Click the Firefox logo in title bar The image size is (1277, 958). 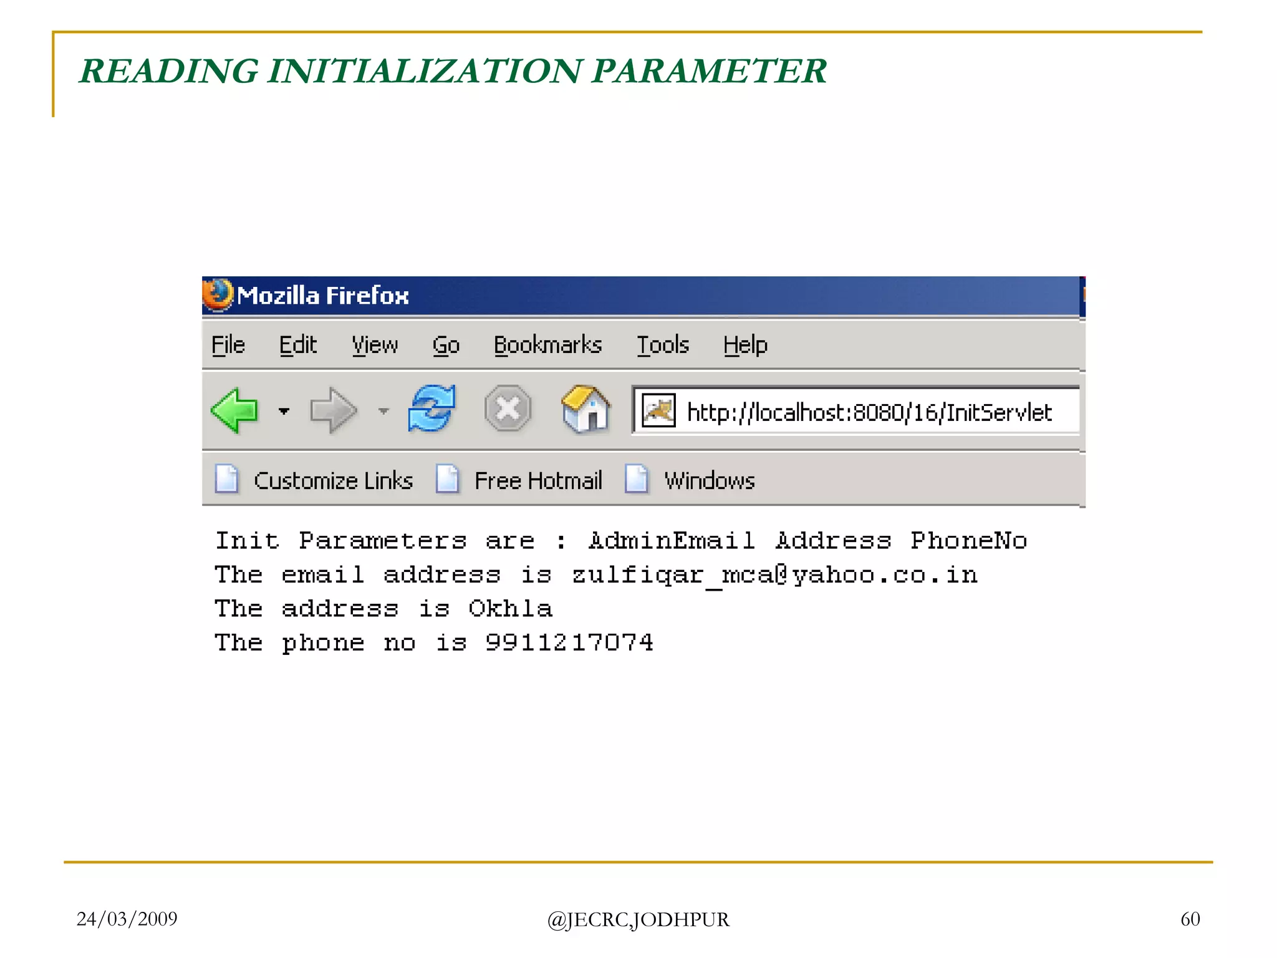pos(218,294)
